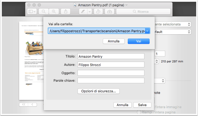Open the paper size popup near 210 per 297 mm
The height and width of the screenshot is (116, 198).
click(157, 61)
